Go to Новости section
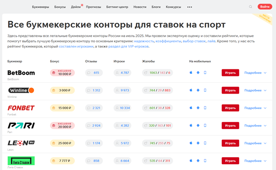Screen dimensions: 276x170 click(140, 7)
